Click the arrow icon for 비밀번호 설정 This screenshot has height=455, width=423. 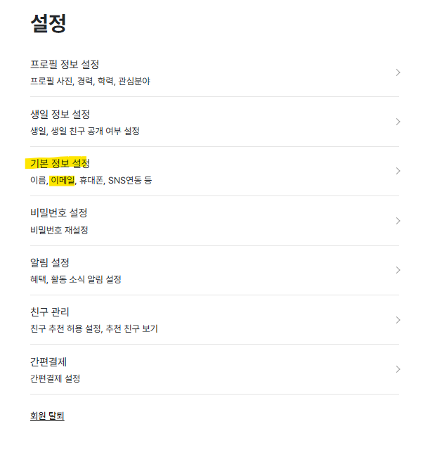tap(398, 221)
